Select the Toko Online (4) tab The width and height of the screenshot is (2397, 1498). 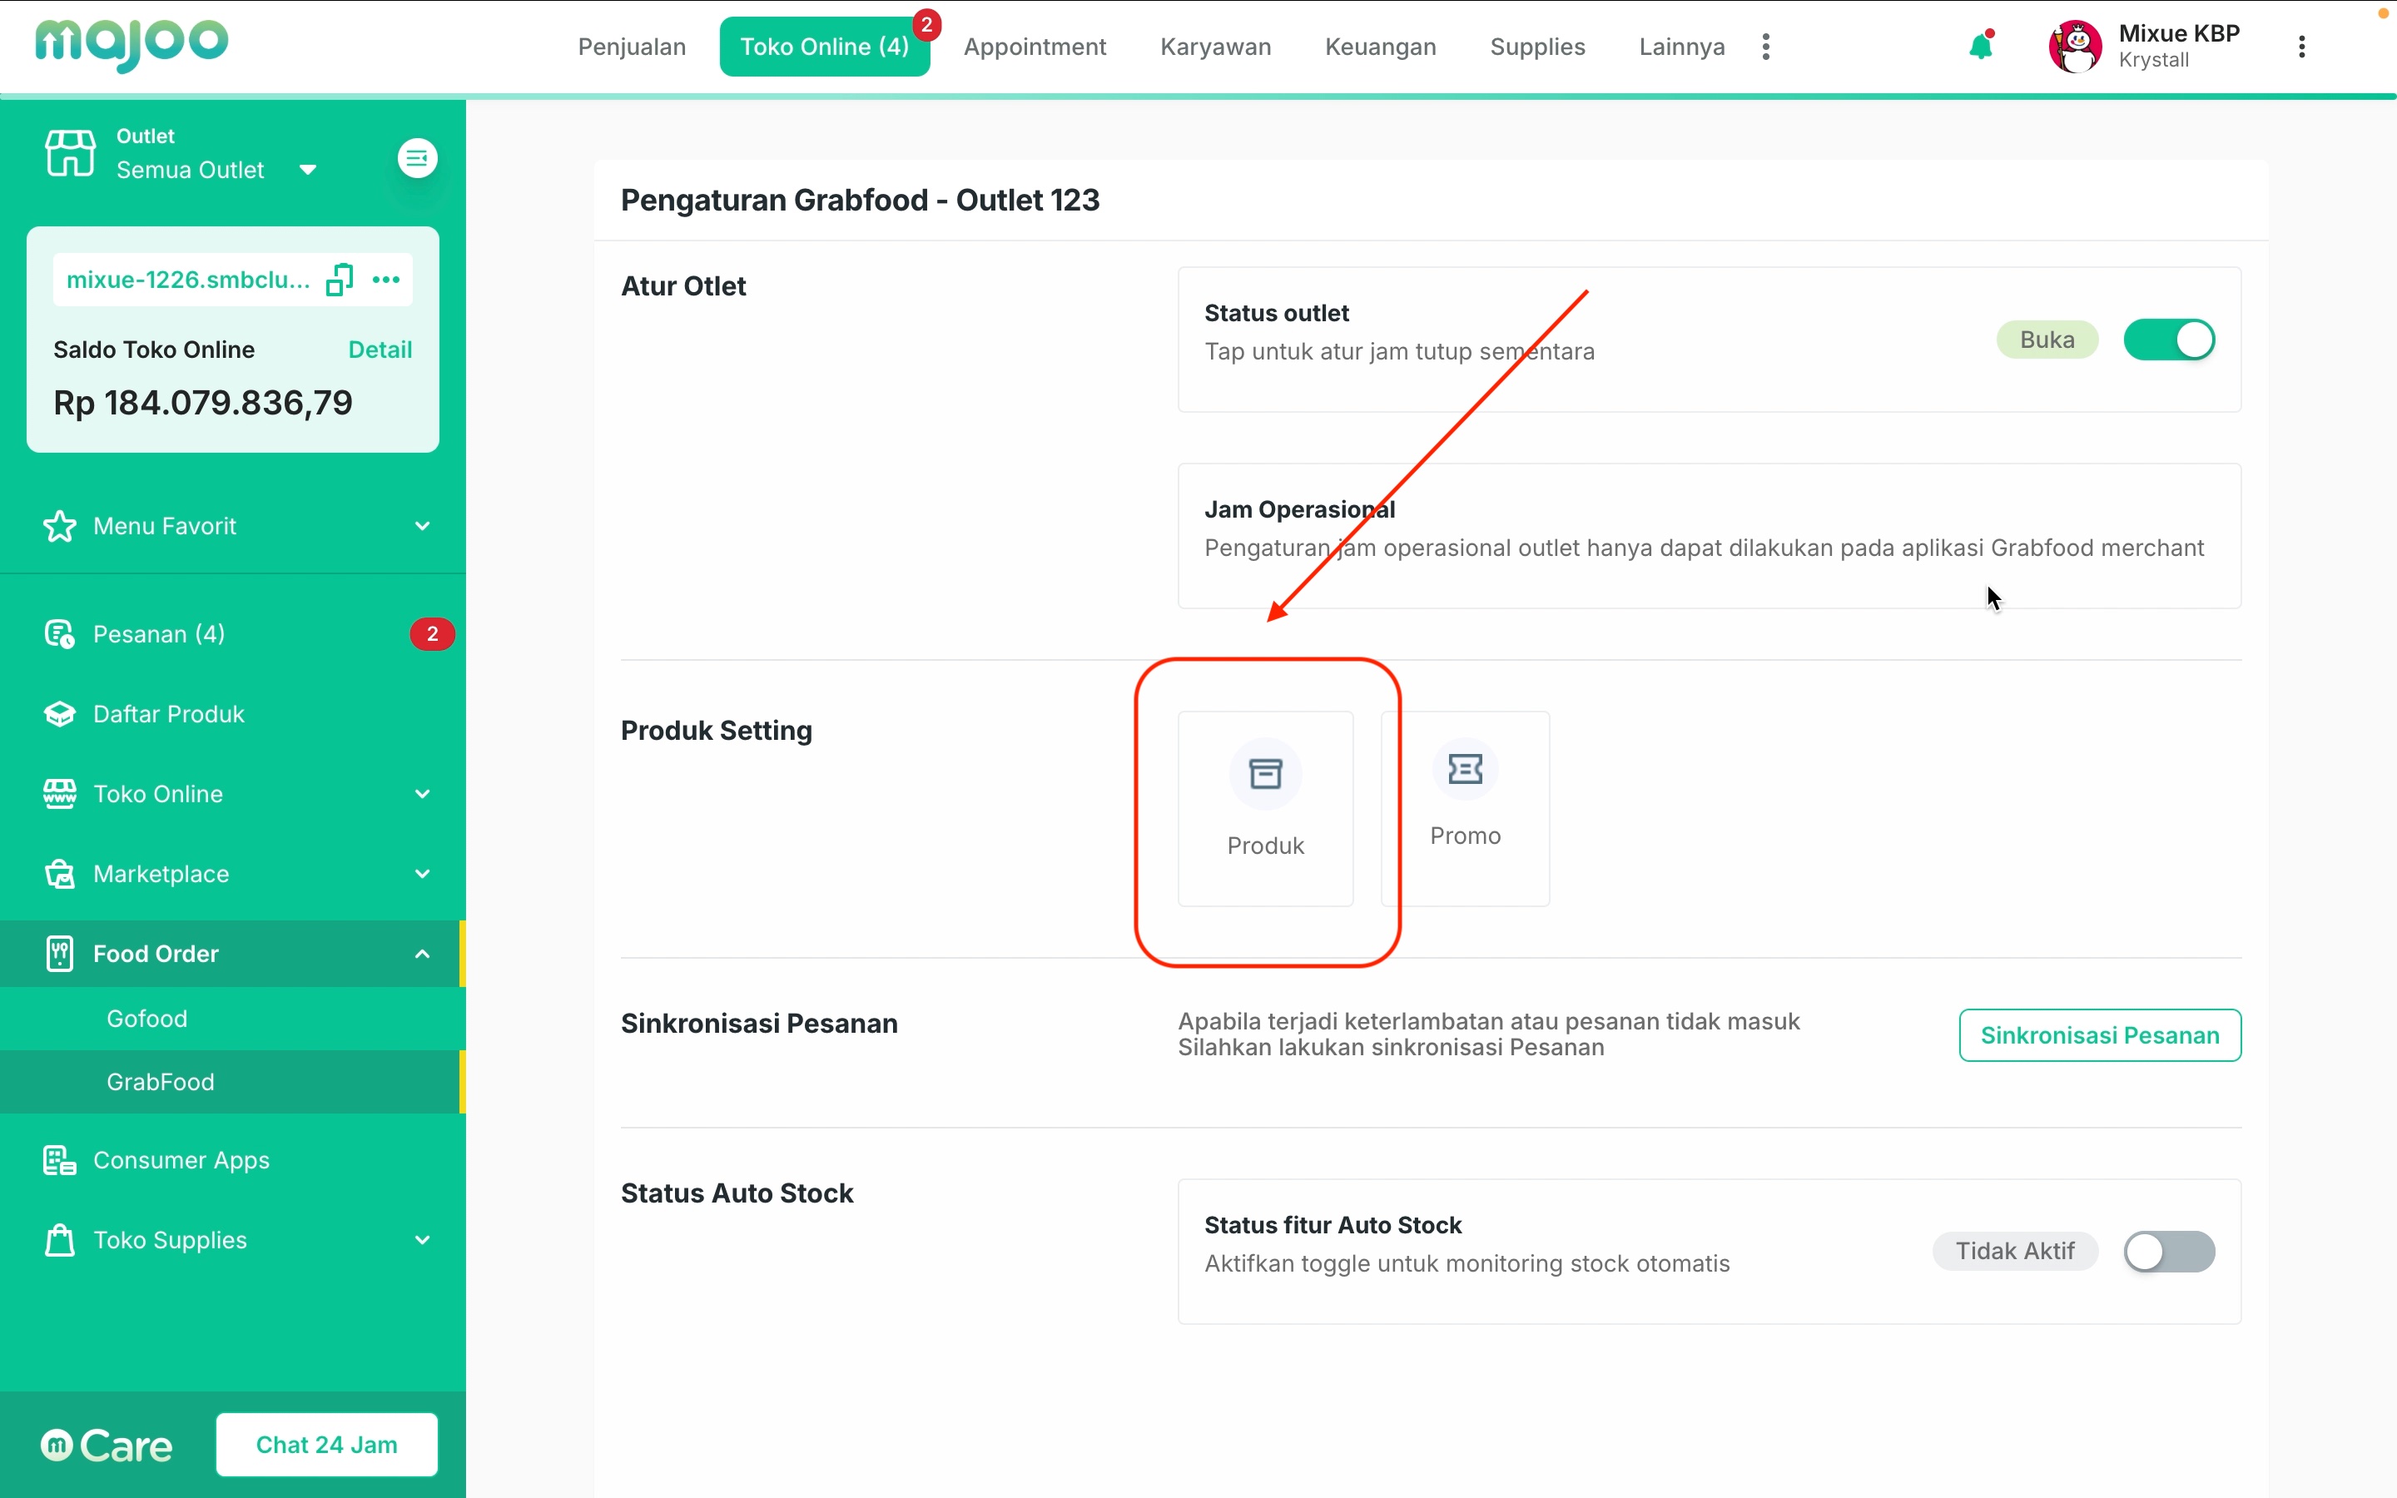click(824, 47)
